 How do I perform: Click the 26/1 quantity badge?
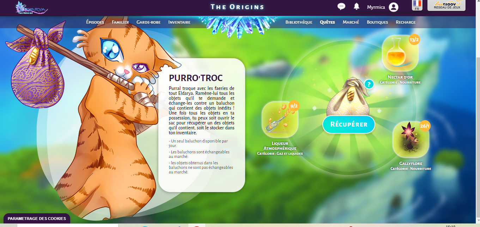[x=425, y=126]
